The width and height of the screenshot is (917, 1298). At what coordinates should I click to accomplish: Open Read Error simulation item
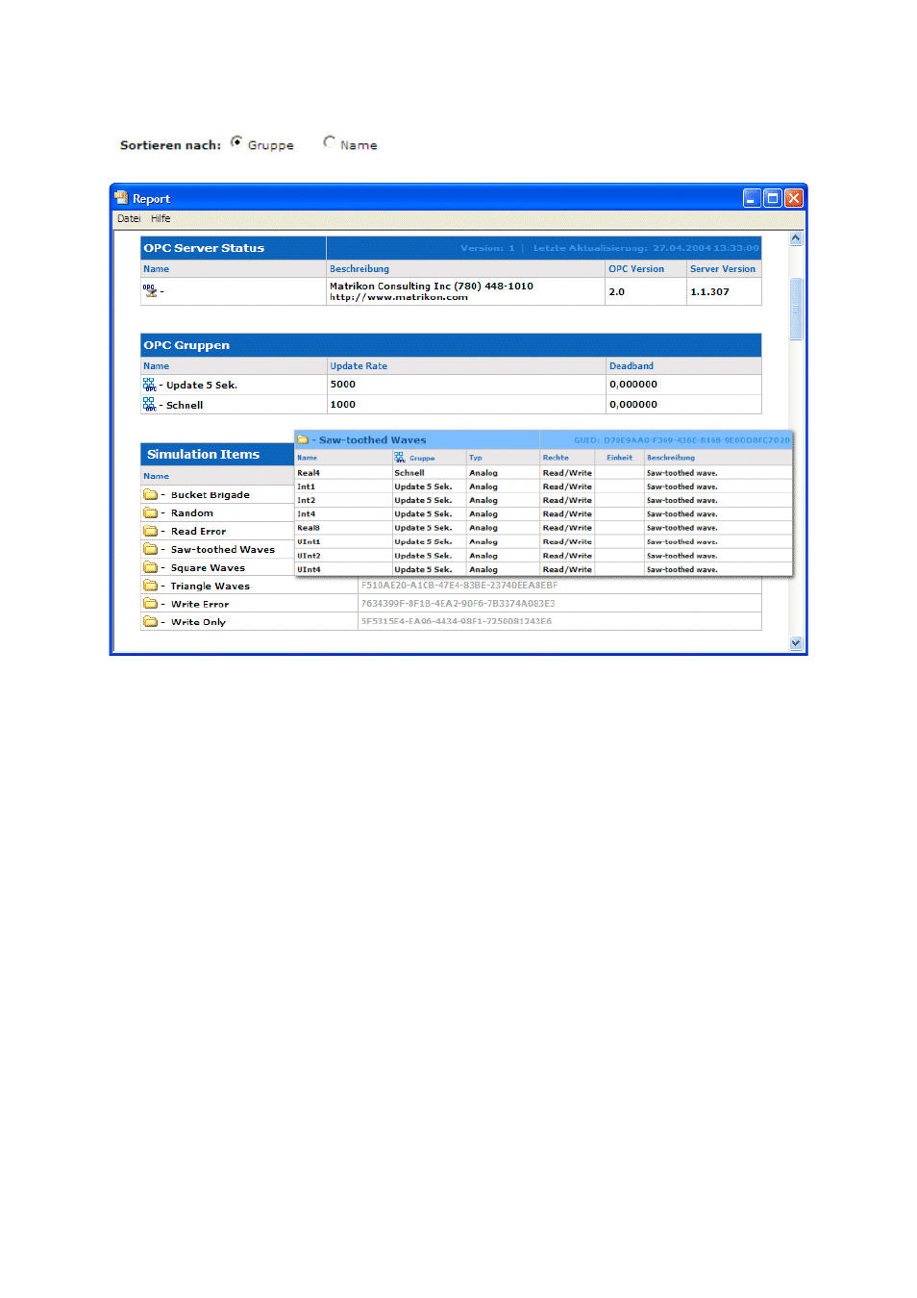point(198,532)
